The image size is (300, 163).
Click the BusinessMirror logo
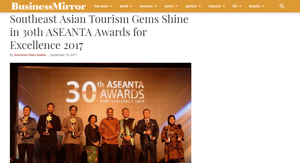[48, 6]
